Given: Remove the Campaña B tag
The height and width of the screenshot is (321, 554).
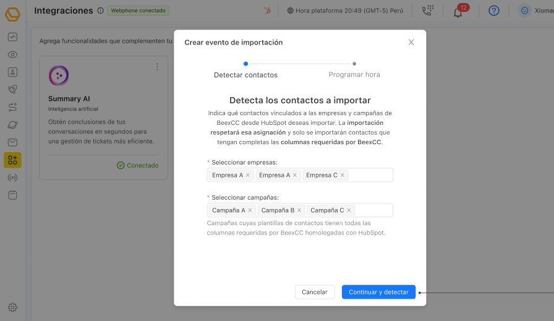Looking at the screenshot, I should point(299,210).
